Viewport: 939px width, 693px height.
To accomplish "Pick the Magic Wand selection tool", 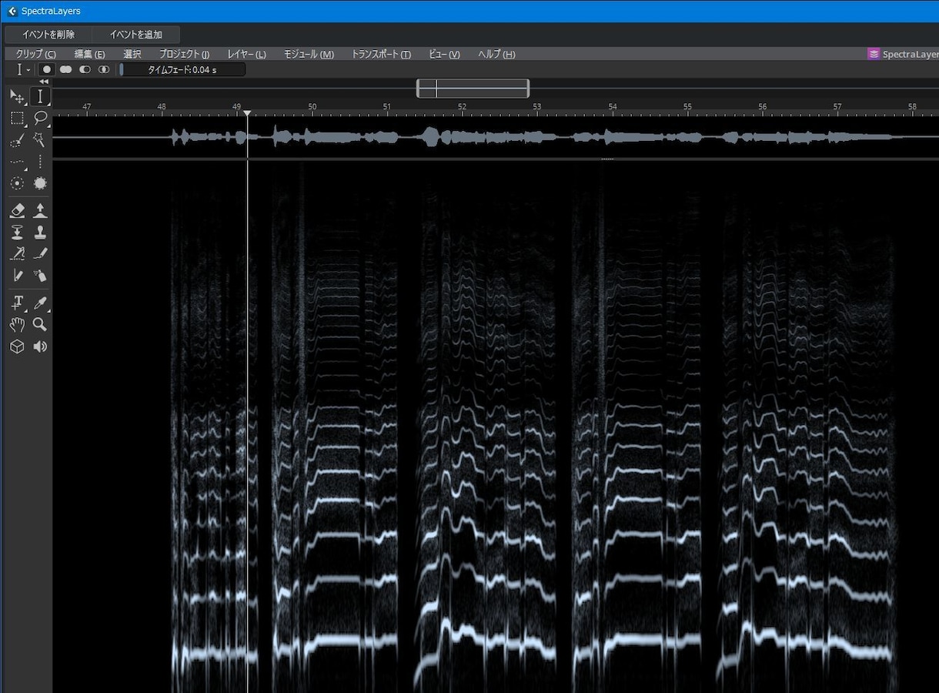I will click(x=40, y=140).
